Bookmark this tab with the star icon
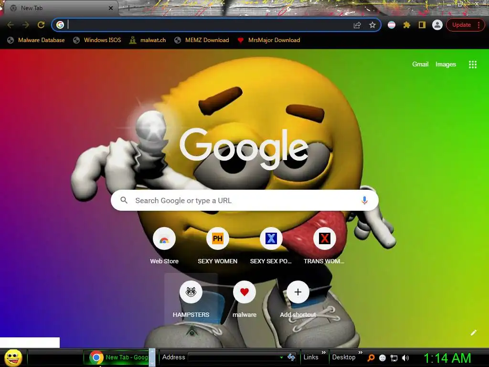 [372, 25]
